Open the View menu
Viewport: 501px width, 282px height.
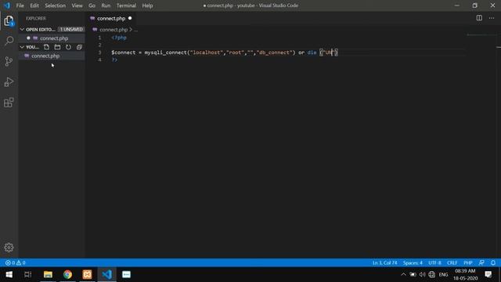77,5
